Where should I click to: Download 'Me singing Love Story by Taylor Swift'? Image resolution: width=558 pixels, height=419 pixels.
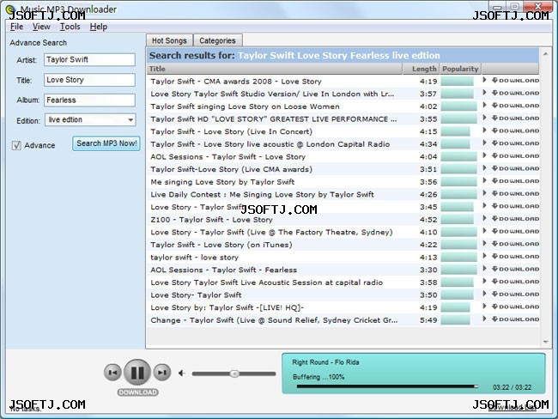[x=515, y=181]
